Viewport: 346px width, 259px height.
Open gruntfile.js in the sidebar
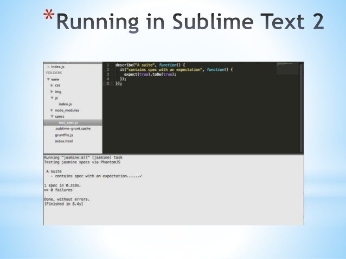tap(64, 135)
